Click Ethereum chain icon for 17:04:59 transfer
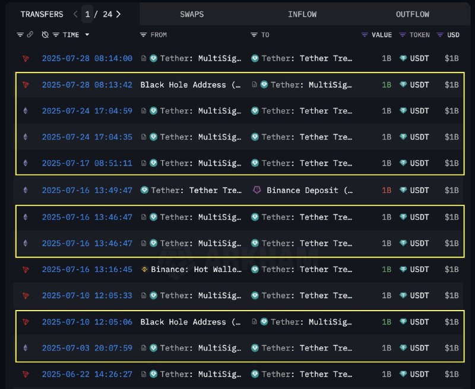Viewport: 475px width, 389px height. (x=26, y=111)
